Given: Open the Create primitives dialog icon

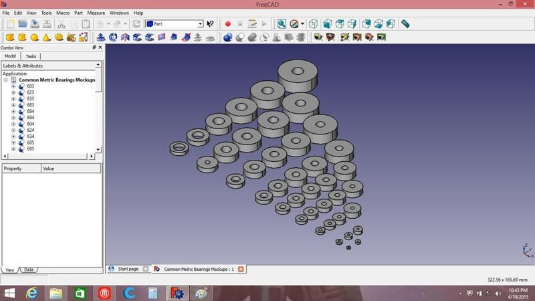Looking at the screenshot, I should click(x=72, y=37).
